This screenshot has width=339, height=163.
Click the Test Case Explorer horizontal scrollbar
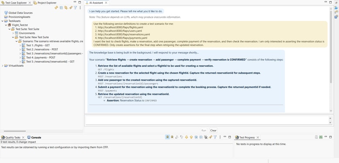[x=15, y=131]
